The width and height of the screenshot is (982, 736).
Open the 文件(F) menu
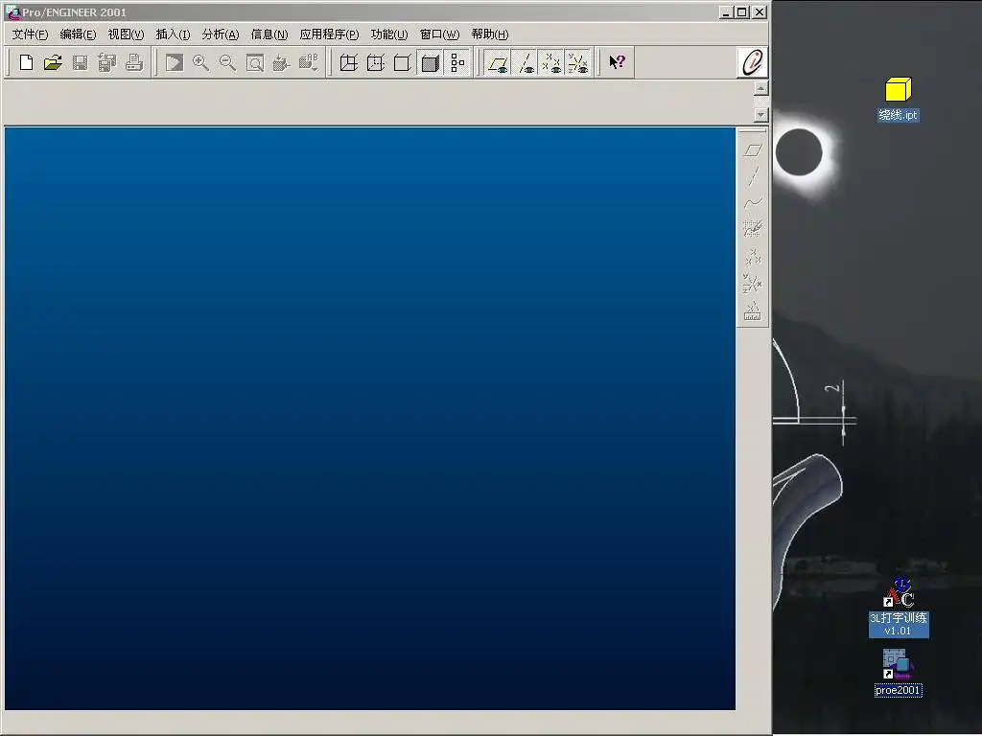(30, 34)
